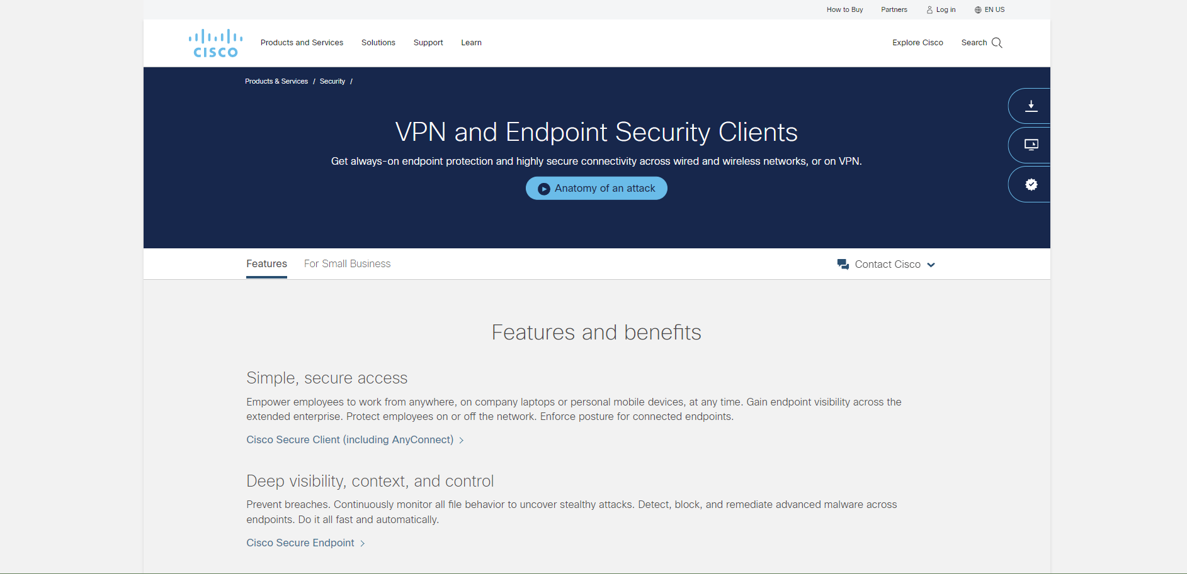Follow the Cisco Secure Client (including AnyConnect) link

pyautogui.click(x=350, y=439)
